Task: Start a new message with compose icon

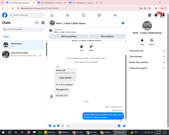Action: click(43, 23)
